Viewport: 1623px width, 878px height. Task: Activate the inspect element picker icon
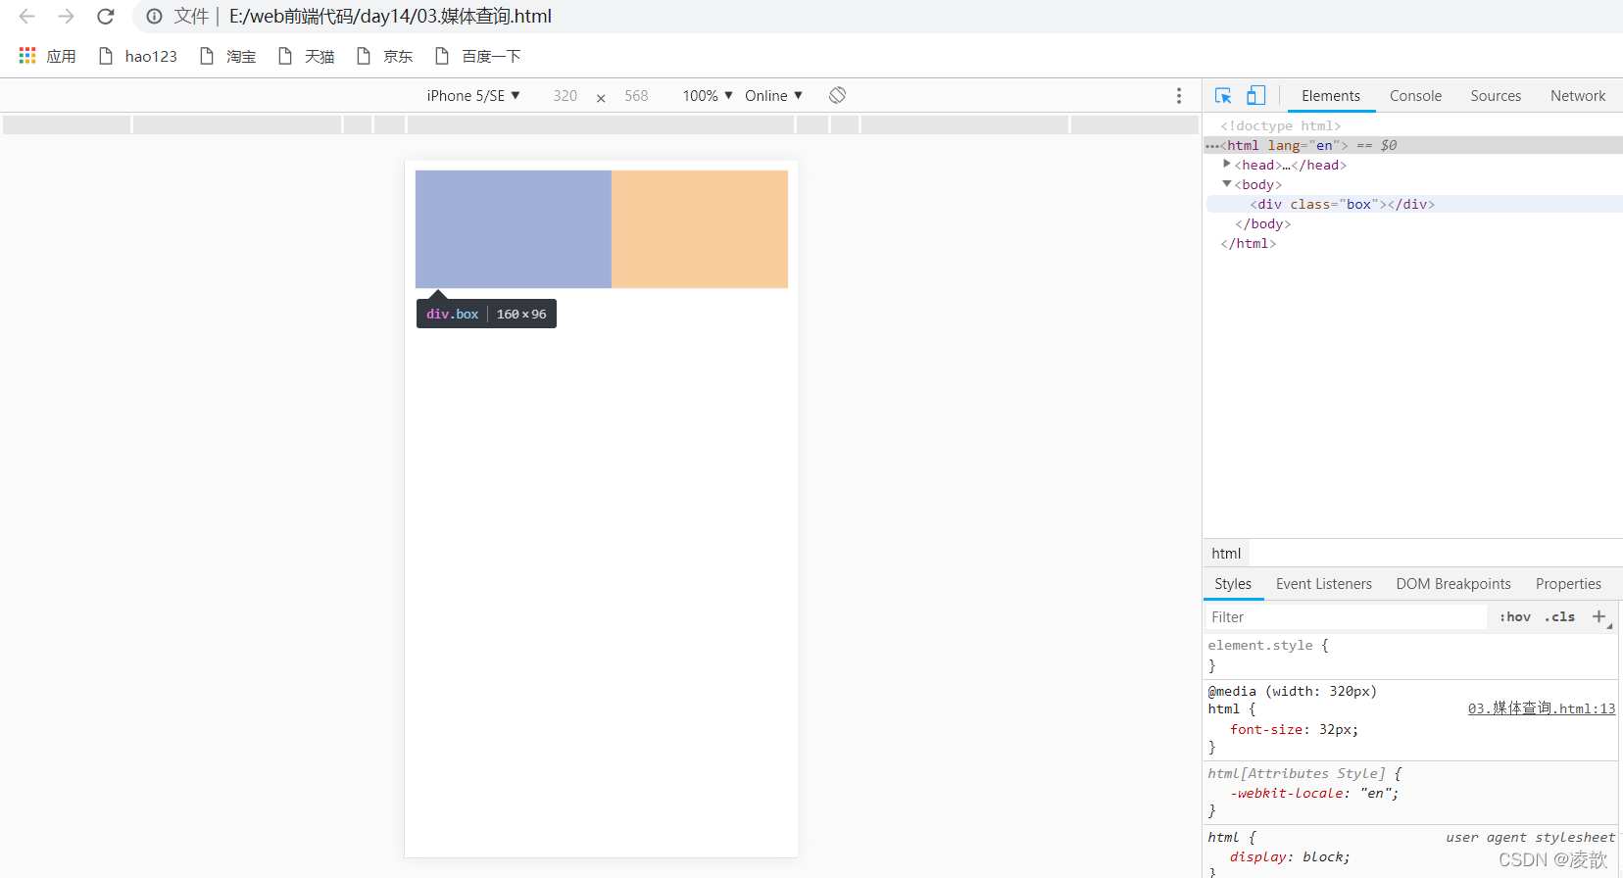click(1223, 95)
